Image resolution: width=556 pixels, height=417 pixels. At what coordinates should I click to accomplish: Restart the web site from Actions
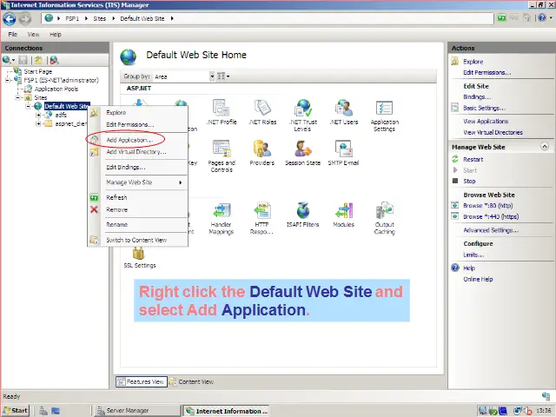473,160
